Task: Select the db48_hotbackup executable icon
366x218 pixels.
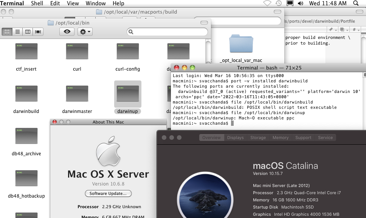Action: [26, 178]
